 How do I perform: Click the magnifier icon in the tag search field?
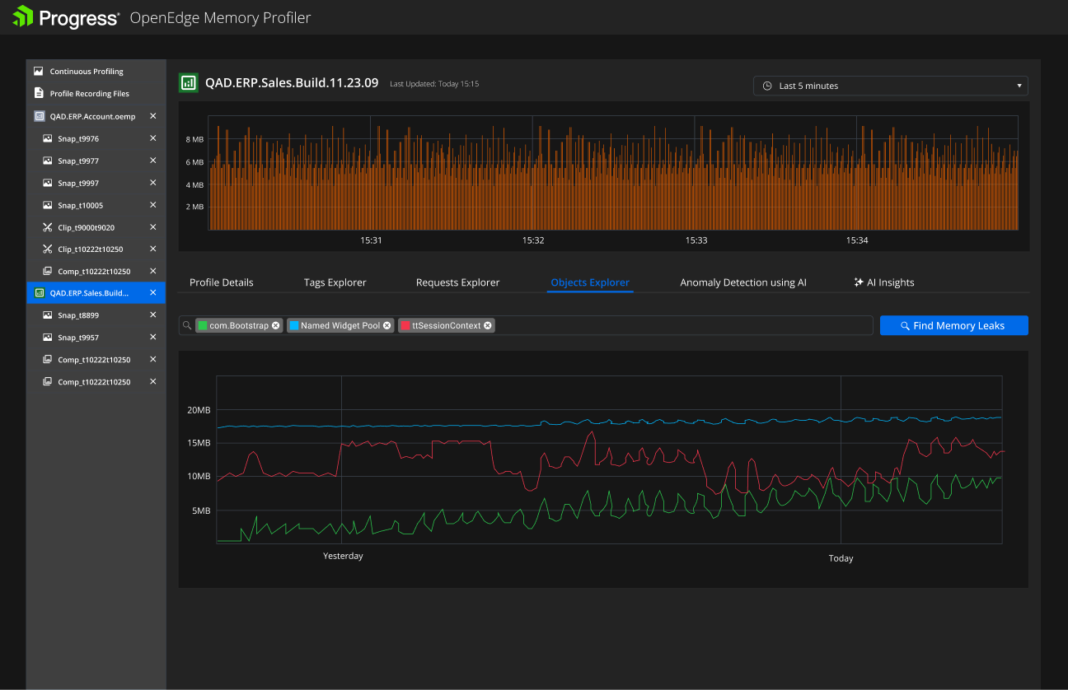[187, 326]
